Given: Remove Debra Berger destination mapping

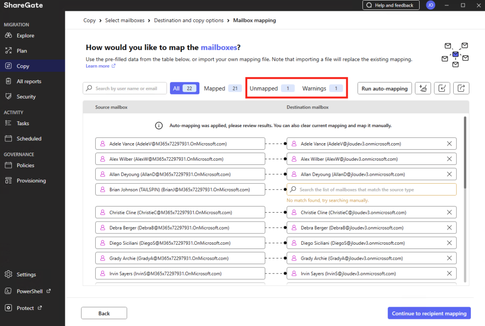Looking at the screenshot, I should click(x=449, y=228).
